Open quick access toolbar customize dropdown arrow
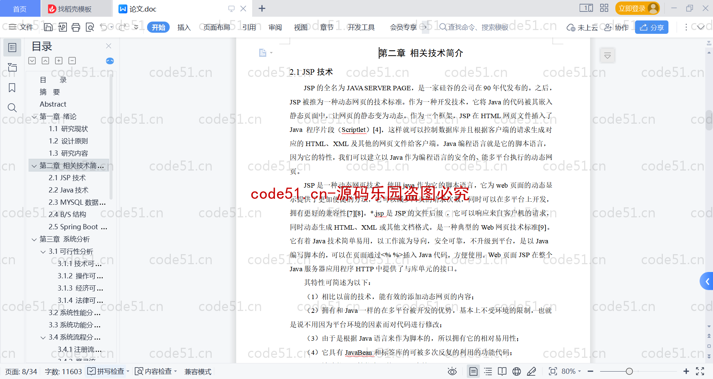This screenshot has width=713, height=379. [136, 27]
